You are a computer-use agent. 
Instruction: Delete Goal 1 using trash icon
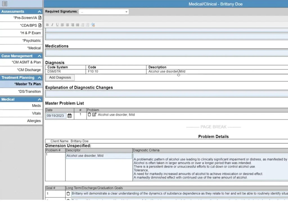pyautogui.click(x=68, y=193)
